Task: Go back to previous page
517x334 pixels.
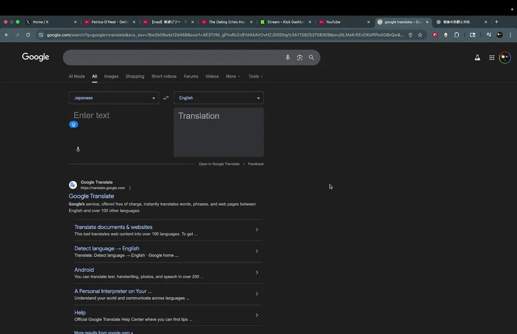Action: click(6, 35)
